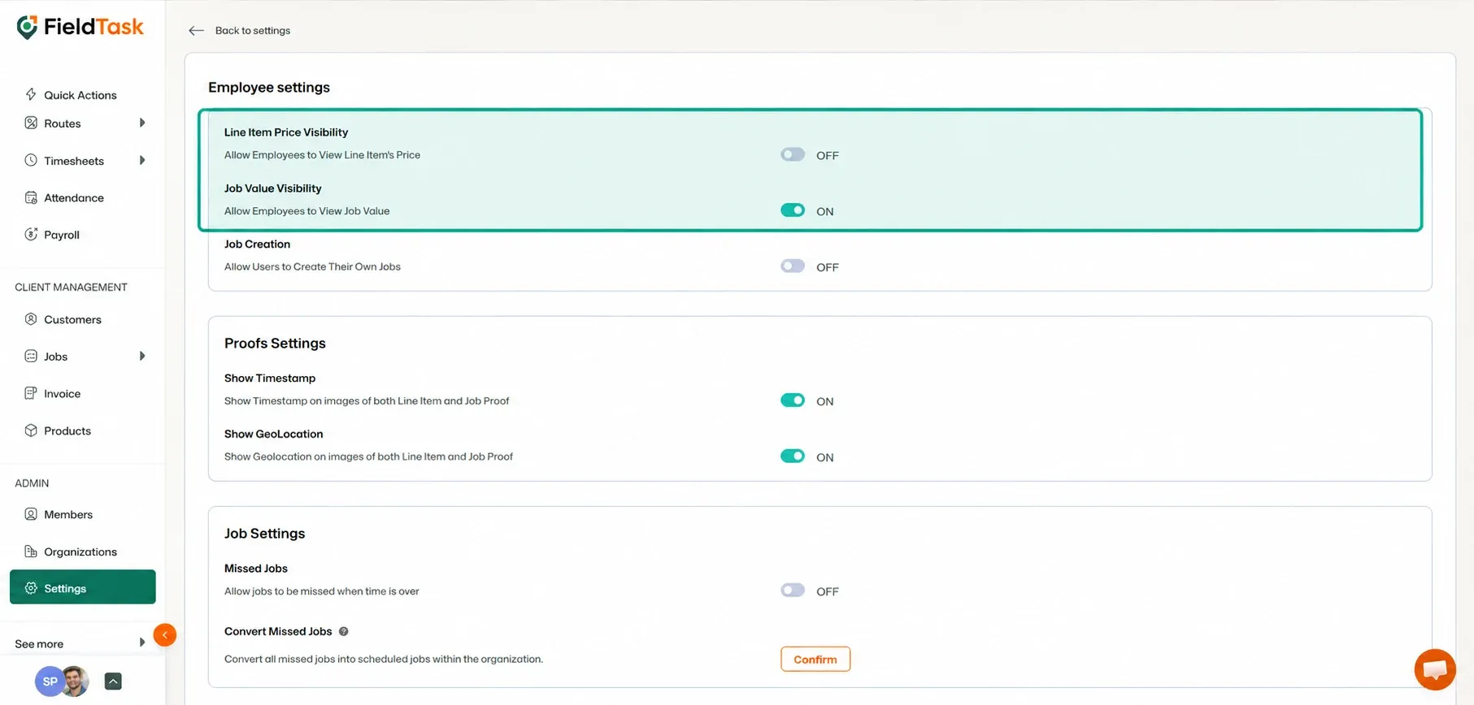Open Quick Actions menu item
This screenshot has height=705, width=1474.
pos(80,95)
